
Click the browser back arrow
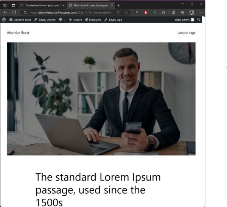pos(5,12)
